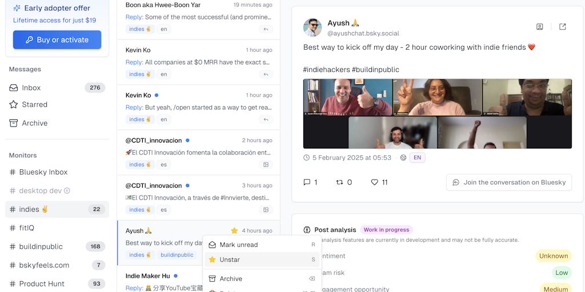585x292 pixels.
Task: Click the Low spam risk badge
Action: point(562,273)
